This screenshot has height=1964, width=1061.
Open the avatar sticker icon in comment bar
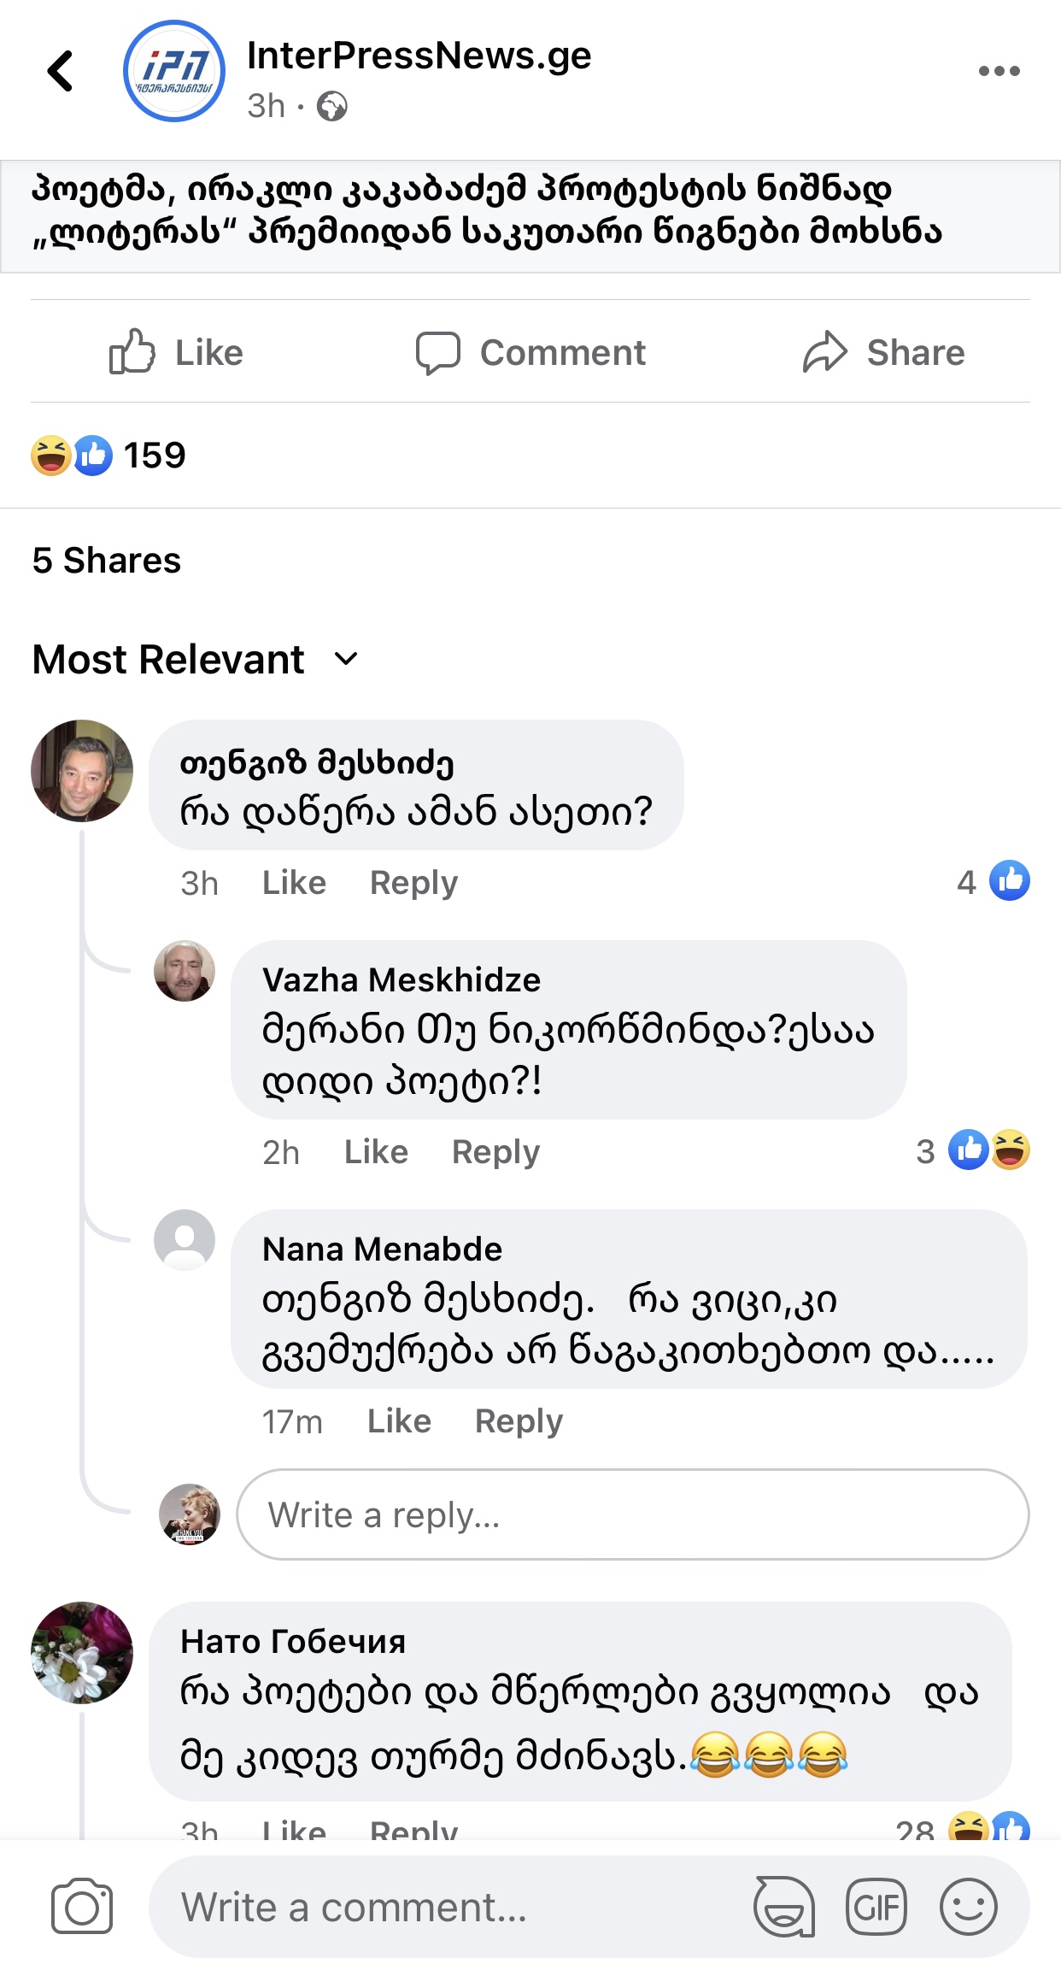[783, 1907]
